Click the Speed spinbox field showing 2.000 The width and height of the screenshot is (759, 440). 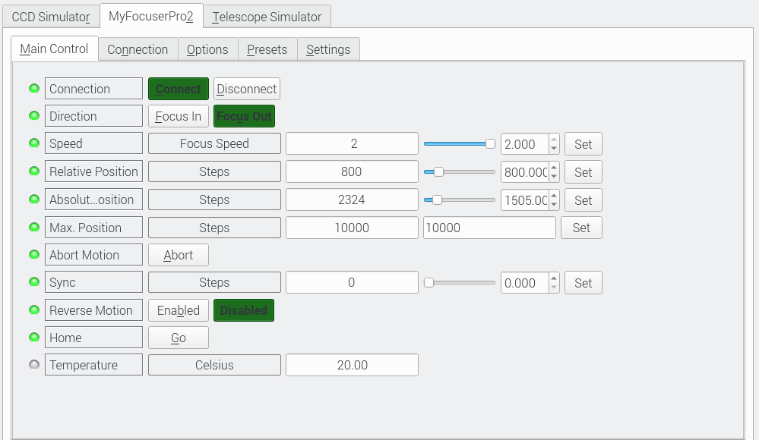pyautogui.click(x=525, y=144)
